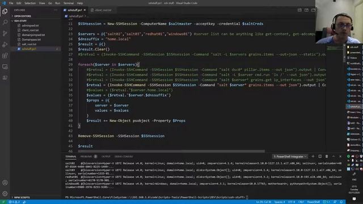Click the code minimap preview
This screenshot has width=363, height=204.
coord(334,48)
